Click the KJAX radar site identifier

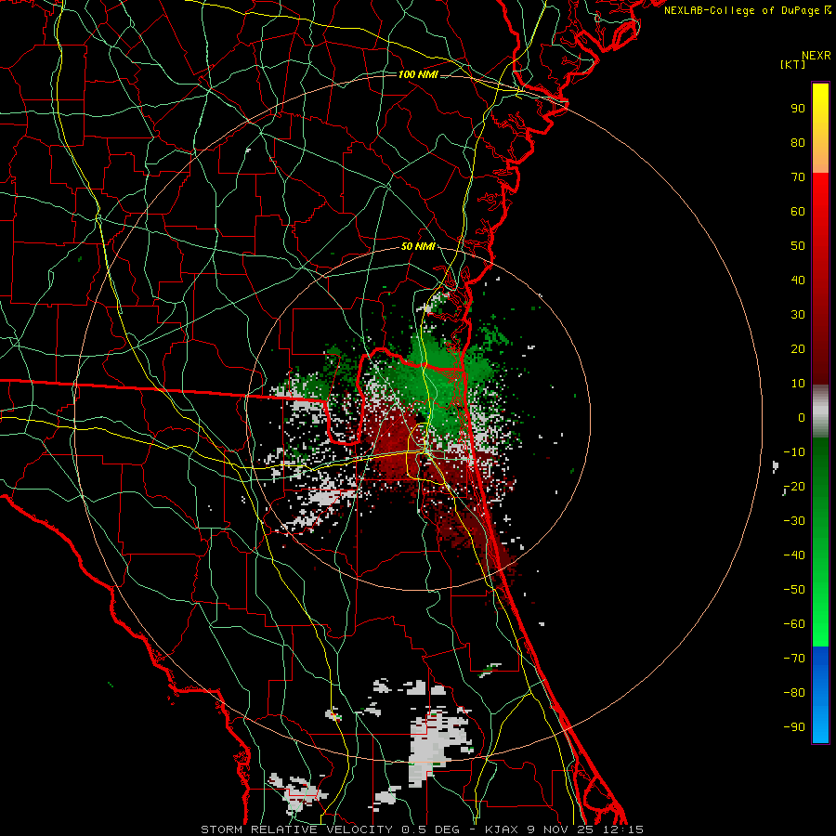click(503, 829)
